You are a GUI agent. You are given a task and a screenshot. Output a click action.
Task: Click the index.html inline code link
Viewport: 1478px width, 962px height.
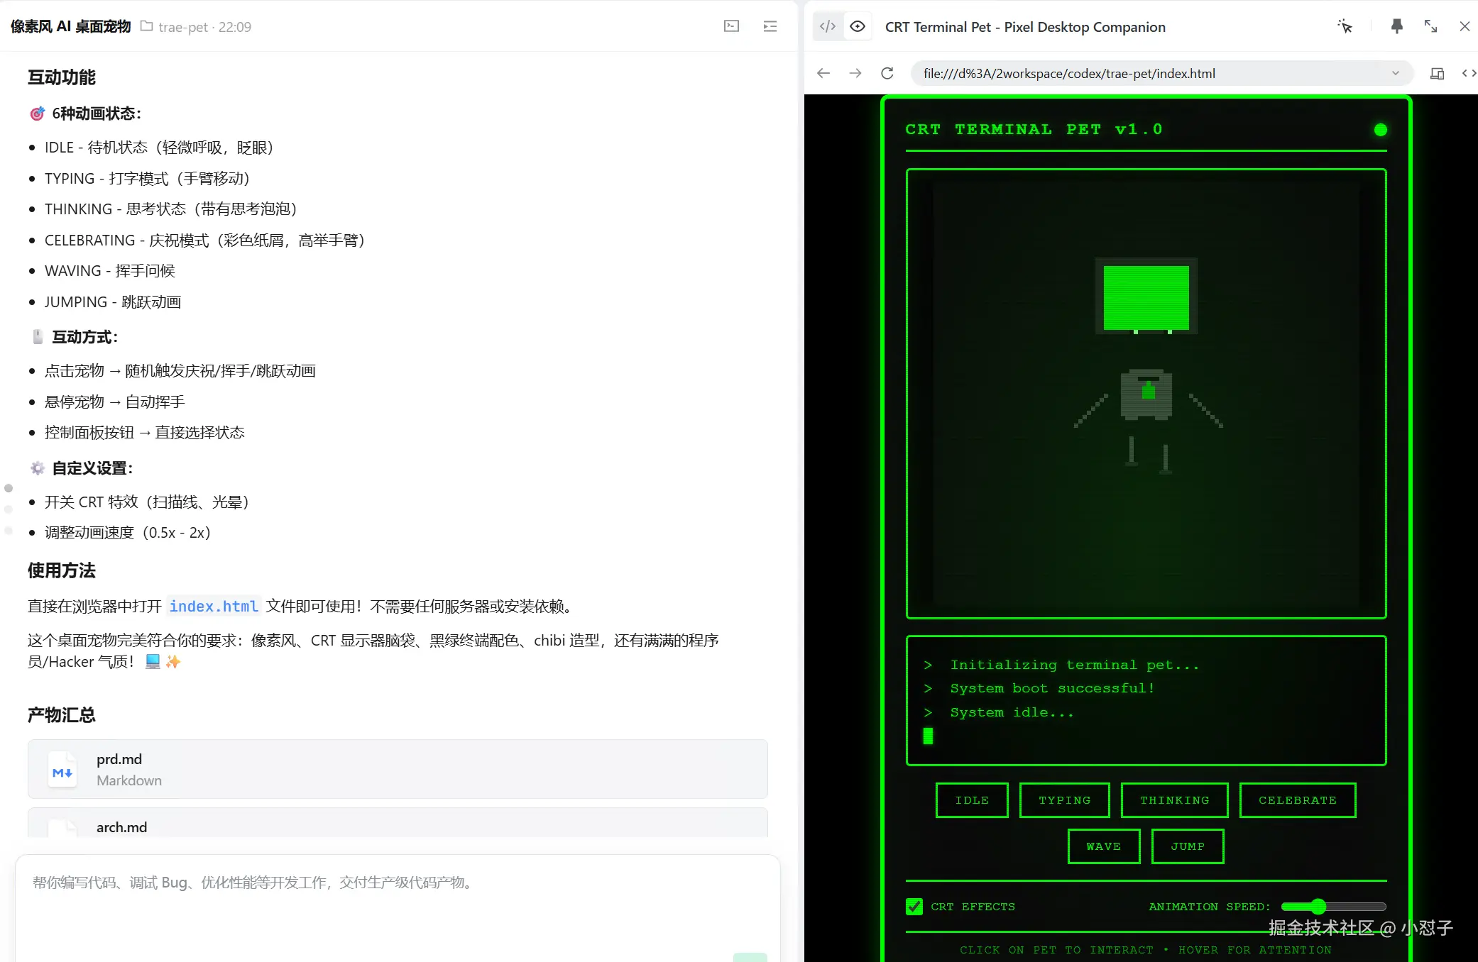click(x=214, y=607)
